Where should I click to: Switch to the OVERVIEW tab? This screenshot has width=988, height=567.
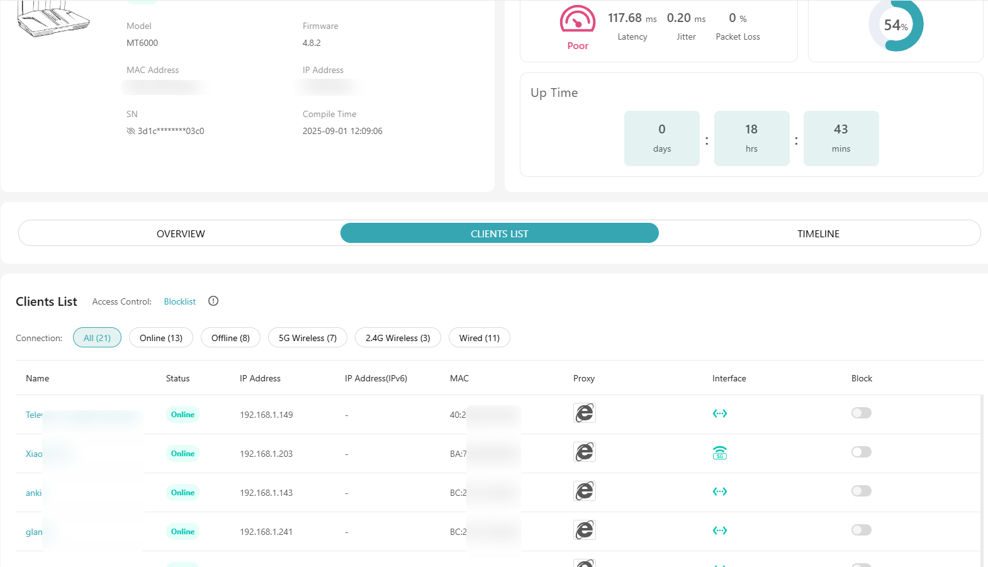click(x=181, y=233)
